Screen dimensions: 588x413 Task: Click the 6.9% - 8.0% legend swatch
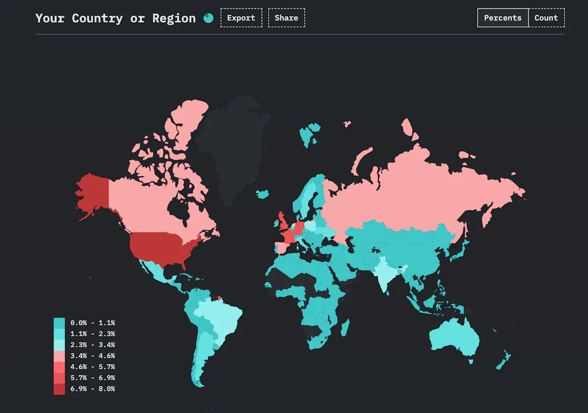(59, 389)
